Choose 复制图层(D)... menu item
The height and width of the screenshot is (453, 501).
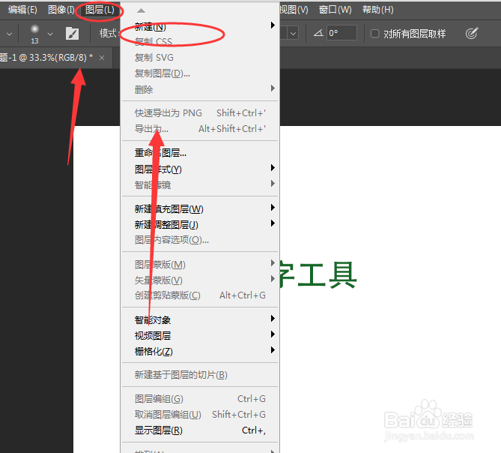(x=200, y=73)
